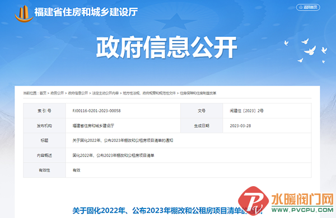336x218 pixels.
Task: Open the 返回首页 button at top right
Action: 308,7
